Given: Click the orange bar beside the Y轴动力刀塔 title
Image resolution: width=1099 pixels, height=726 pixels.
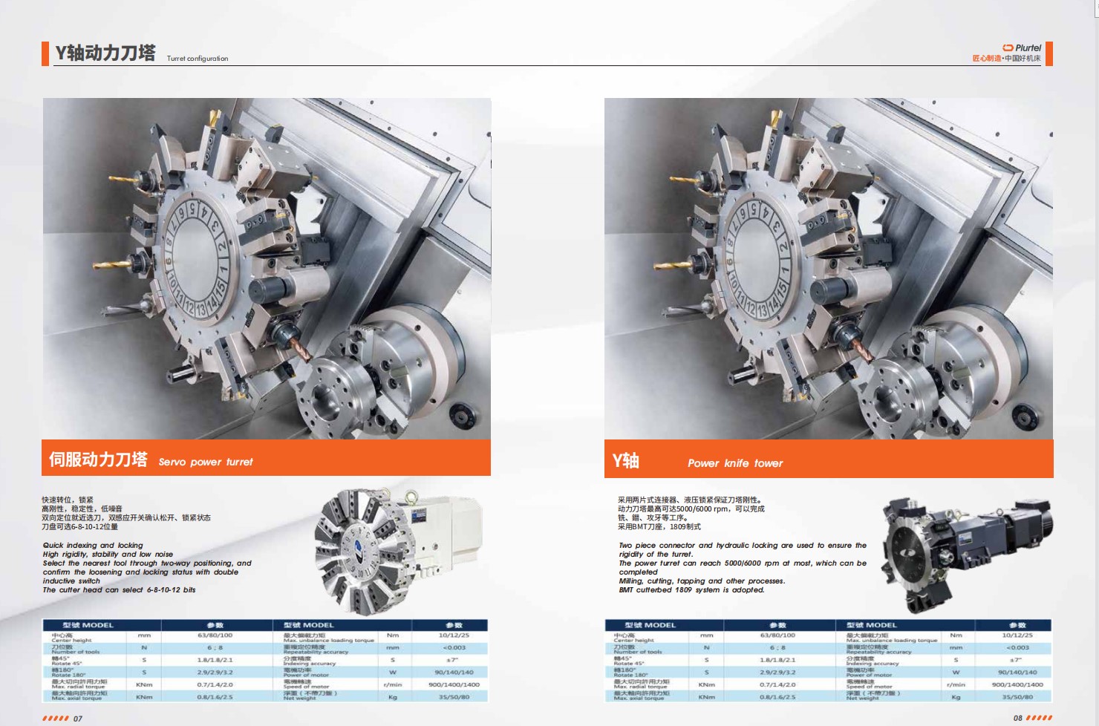Looking at the screenshot, I should click(45, 53).
